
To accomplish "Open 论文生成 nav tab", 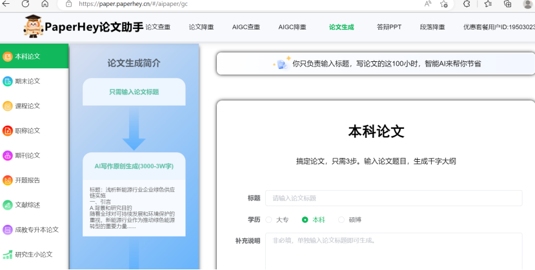I will coord(341,27).
